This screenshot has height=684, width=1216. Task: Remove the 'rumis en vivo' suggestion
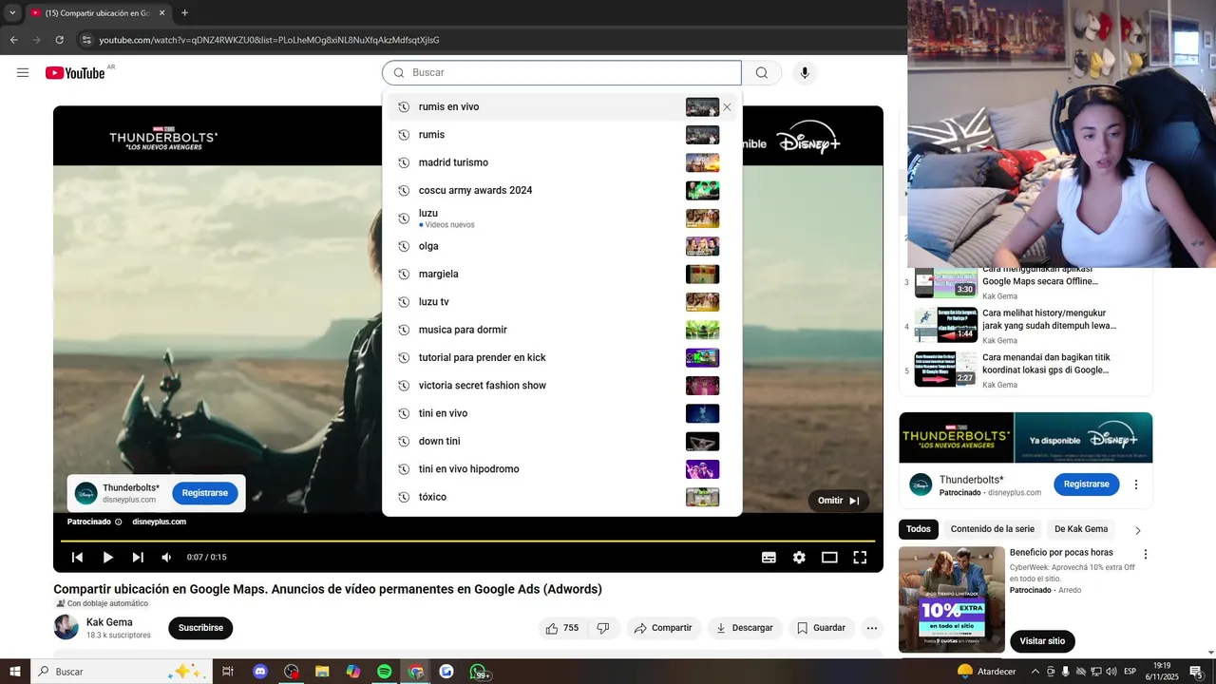[727, 107]
